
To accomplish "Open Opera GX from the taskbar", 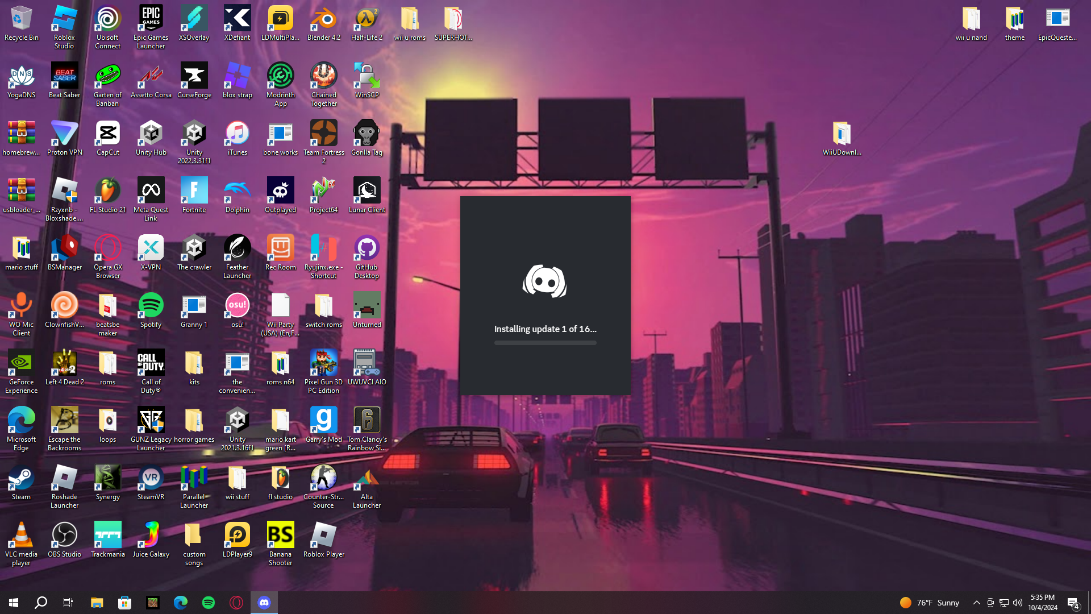I will 236,603.
